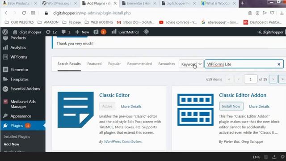The width and height of the screenshot is (286, 161).
Task: Click the diamond icon in admin bar
Action: click(146, 32)
